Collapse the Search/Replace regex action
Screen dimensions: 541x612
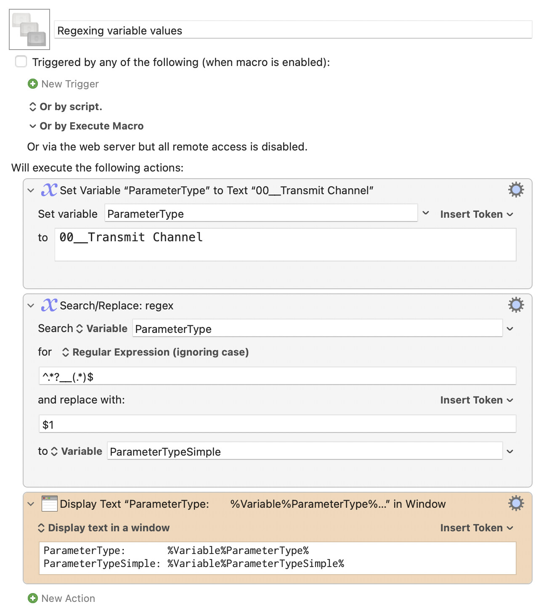(x=31, y=306)
